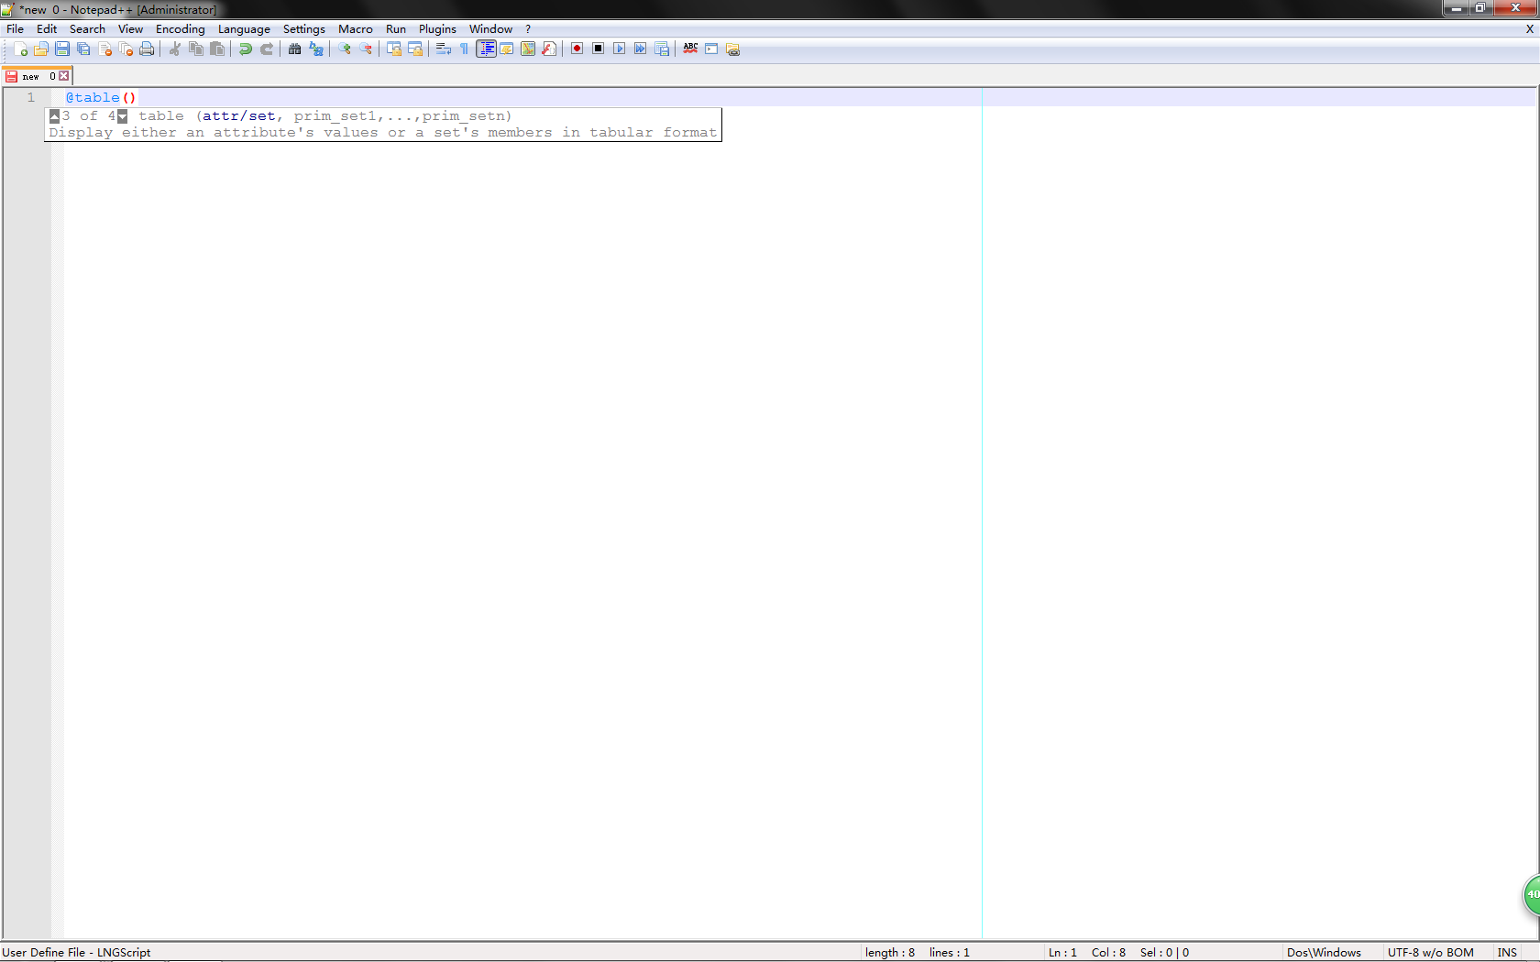The height and width of the screenshot is (962, 1540).
Task: Copy selection with the toolbar icon
Action: tap(195, 49)
